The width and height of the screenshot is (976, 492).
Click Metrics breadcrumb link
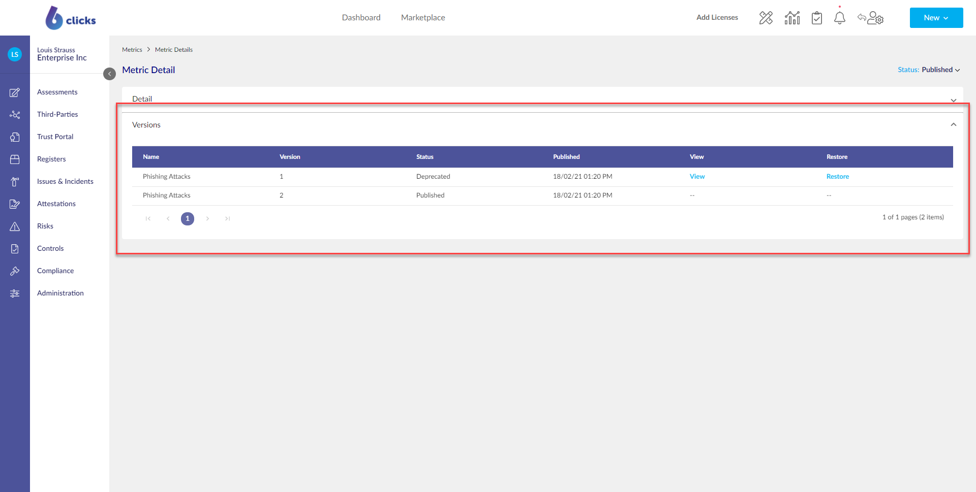132,50
